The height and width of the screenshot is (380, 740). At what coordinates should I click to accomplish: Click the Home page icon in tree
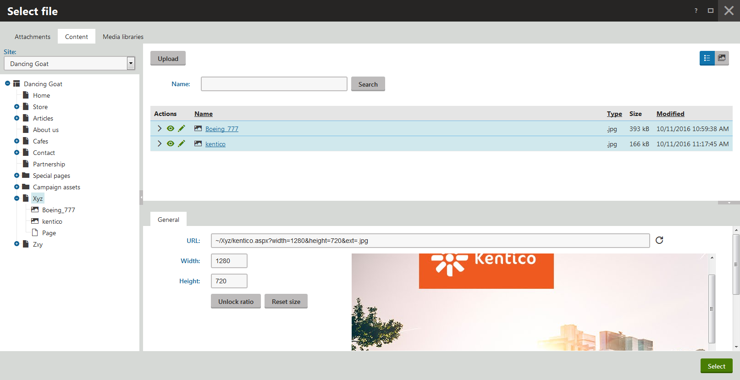point(26,95)
